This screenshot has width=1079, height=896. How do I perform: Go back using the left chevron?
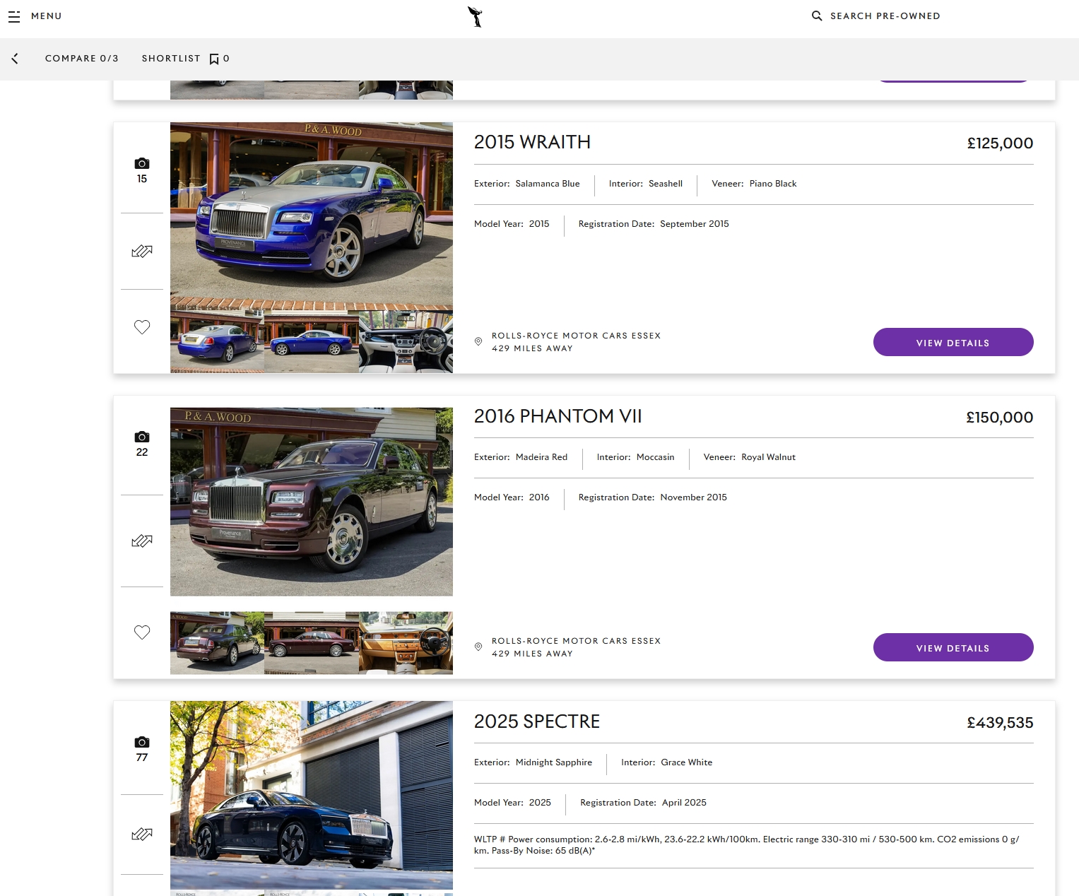tap(15, 59)
